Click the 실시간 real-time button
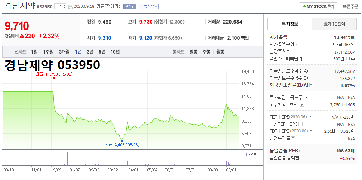 coord(130,6)
